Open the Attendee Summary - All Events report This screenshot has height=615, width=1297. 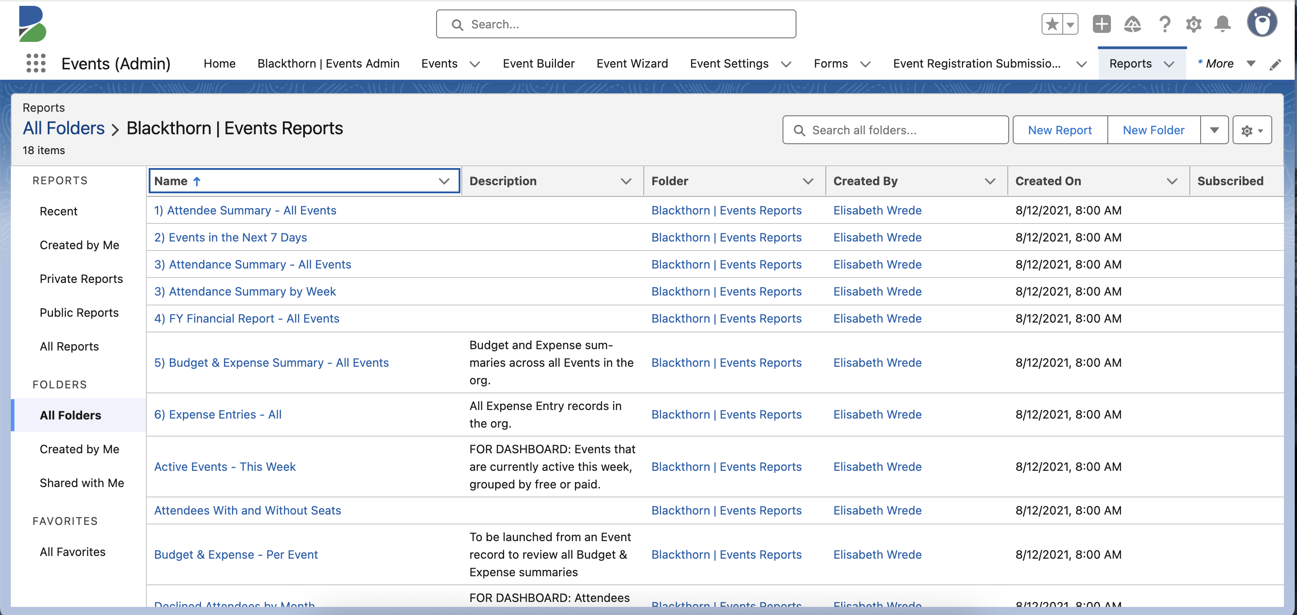click(245, 210)
